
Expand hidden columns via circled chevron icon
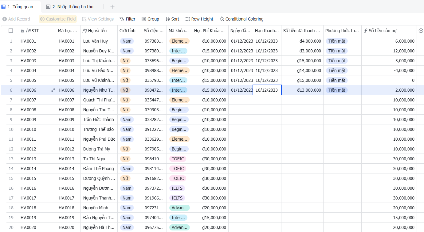point(421,31)
